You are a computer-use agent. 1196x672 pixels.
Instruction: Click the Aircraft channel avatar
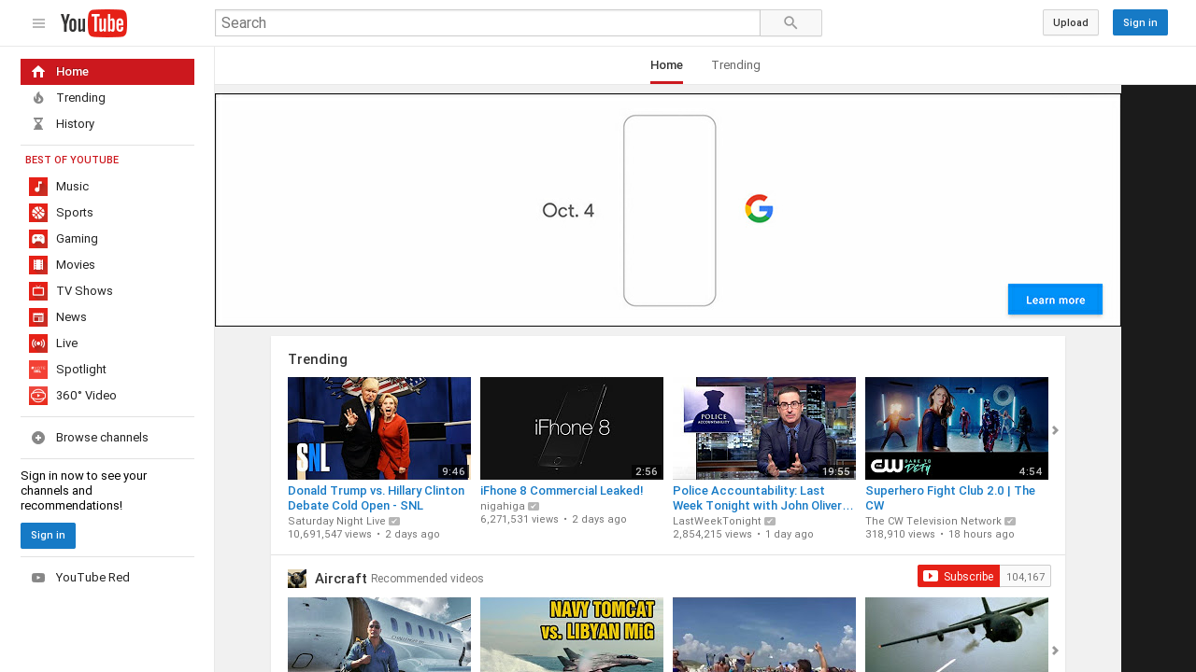297,579
